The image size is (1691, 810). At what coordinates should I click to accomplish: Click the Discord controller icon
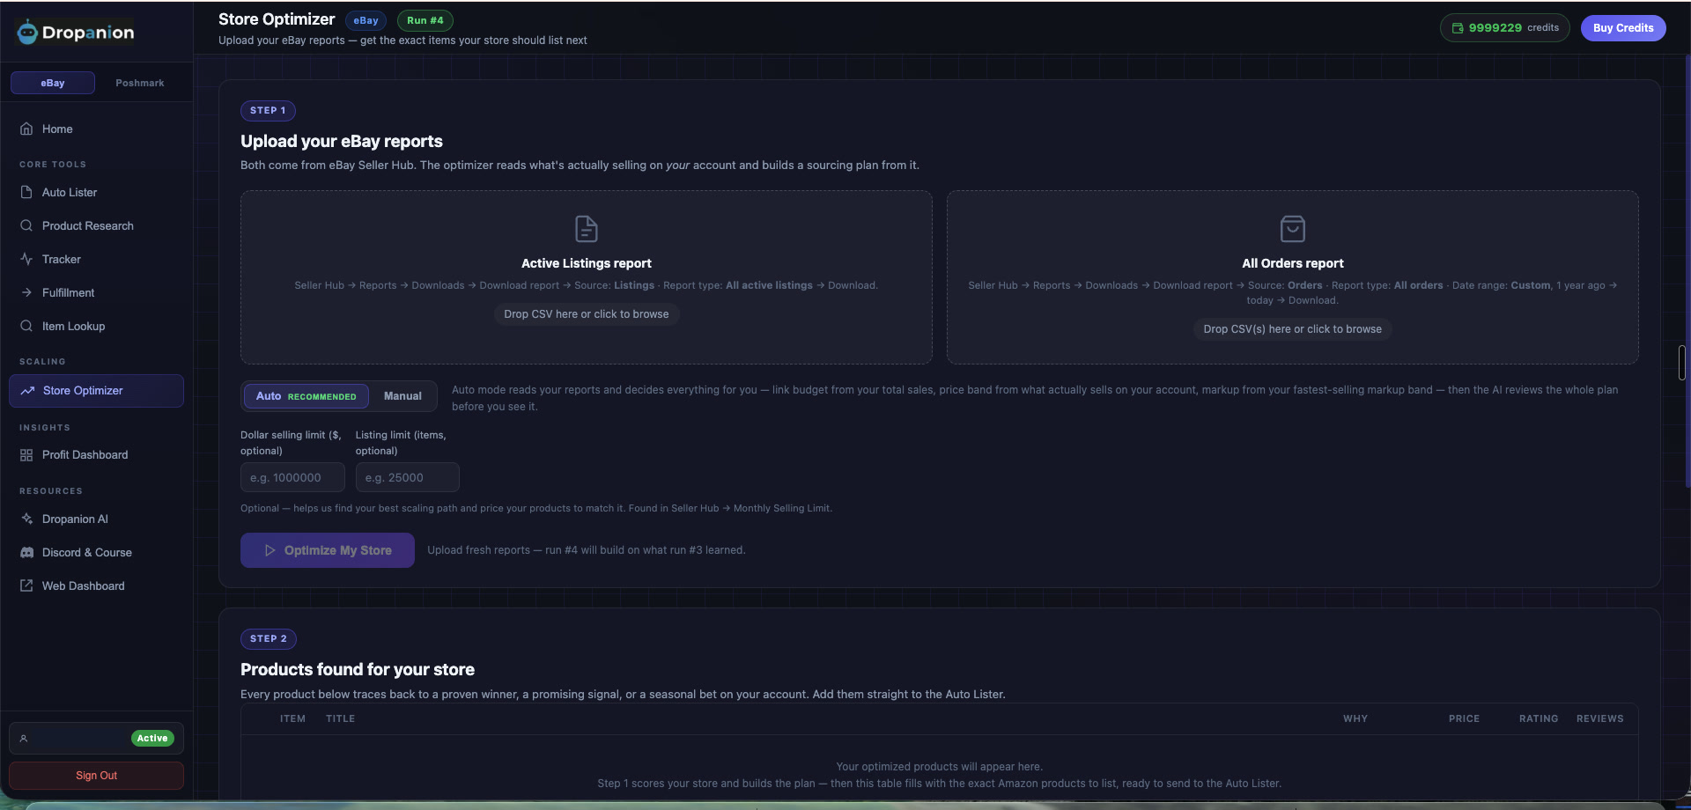(x=26, y=552)
